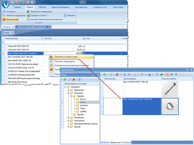Close the Обороты 01.05.2015 - 26.05.2015 tab
The height and width of the screenshot is (145, 194).
pyautogui.click(x=49, y=27)
